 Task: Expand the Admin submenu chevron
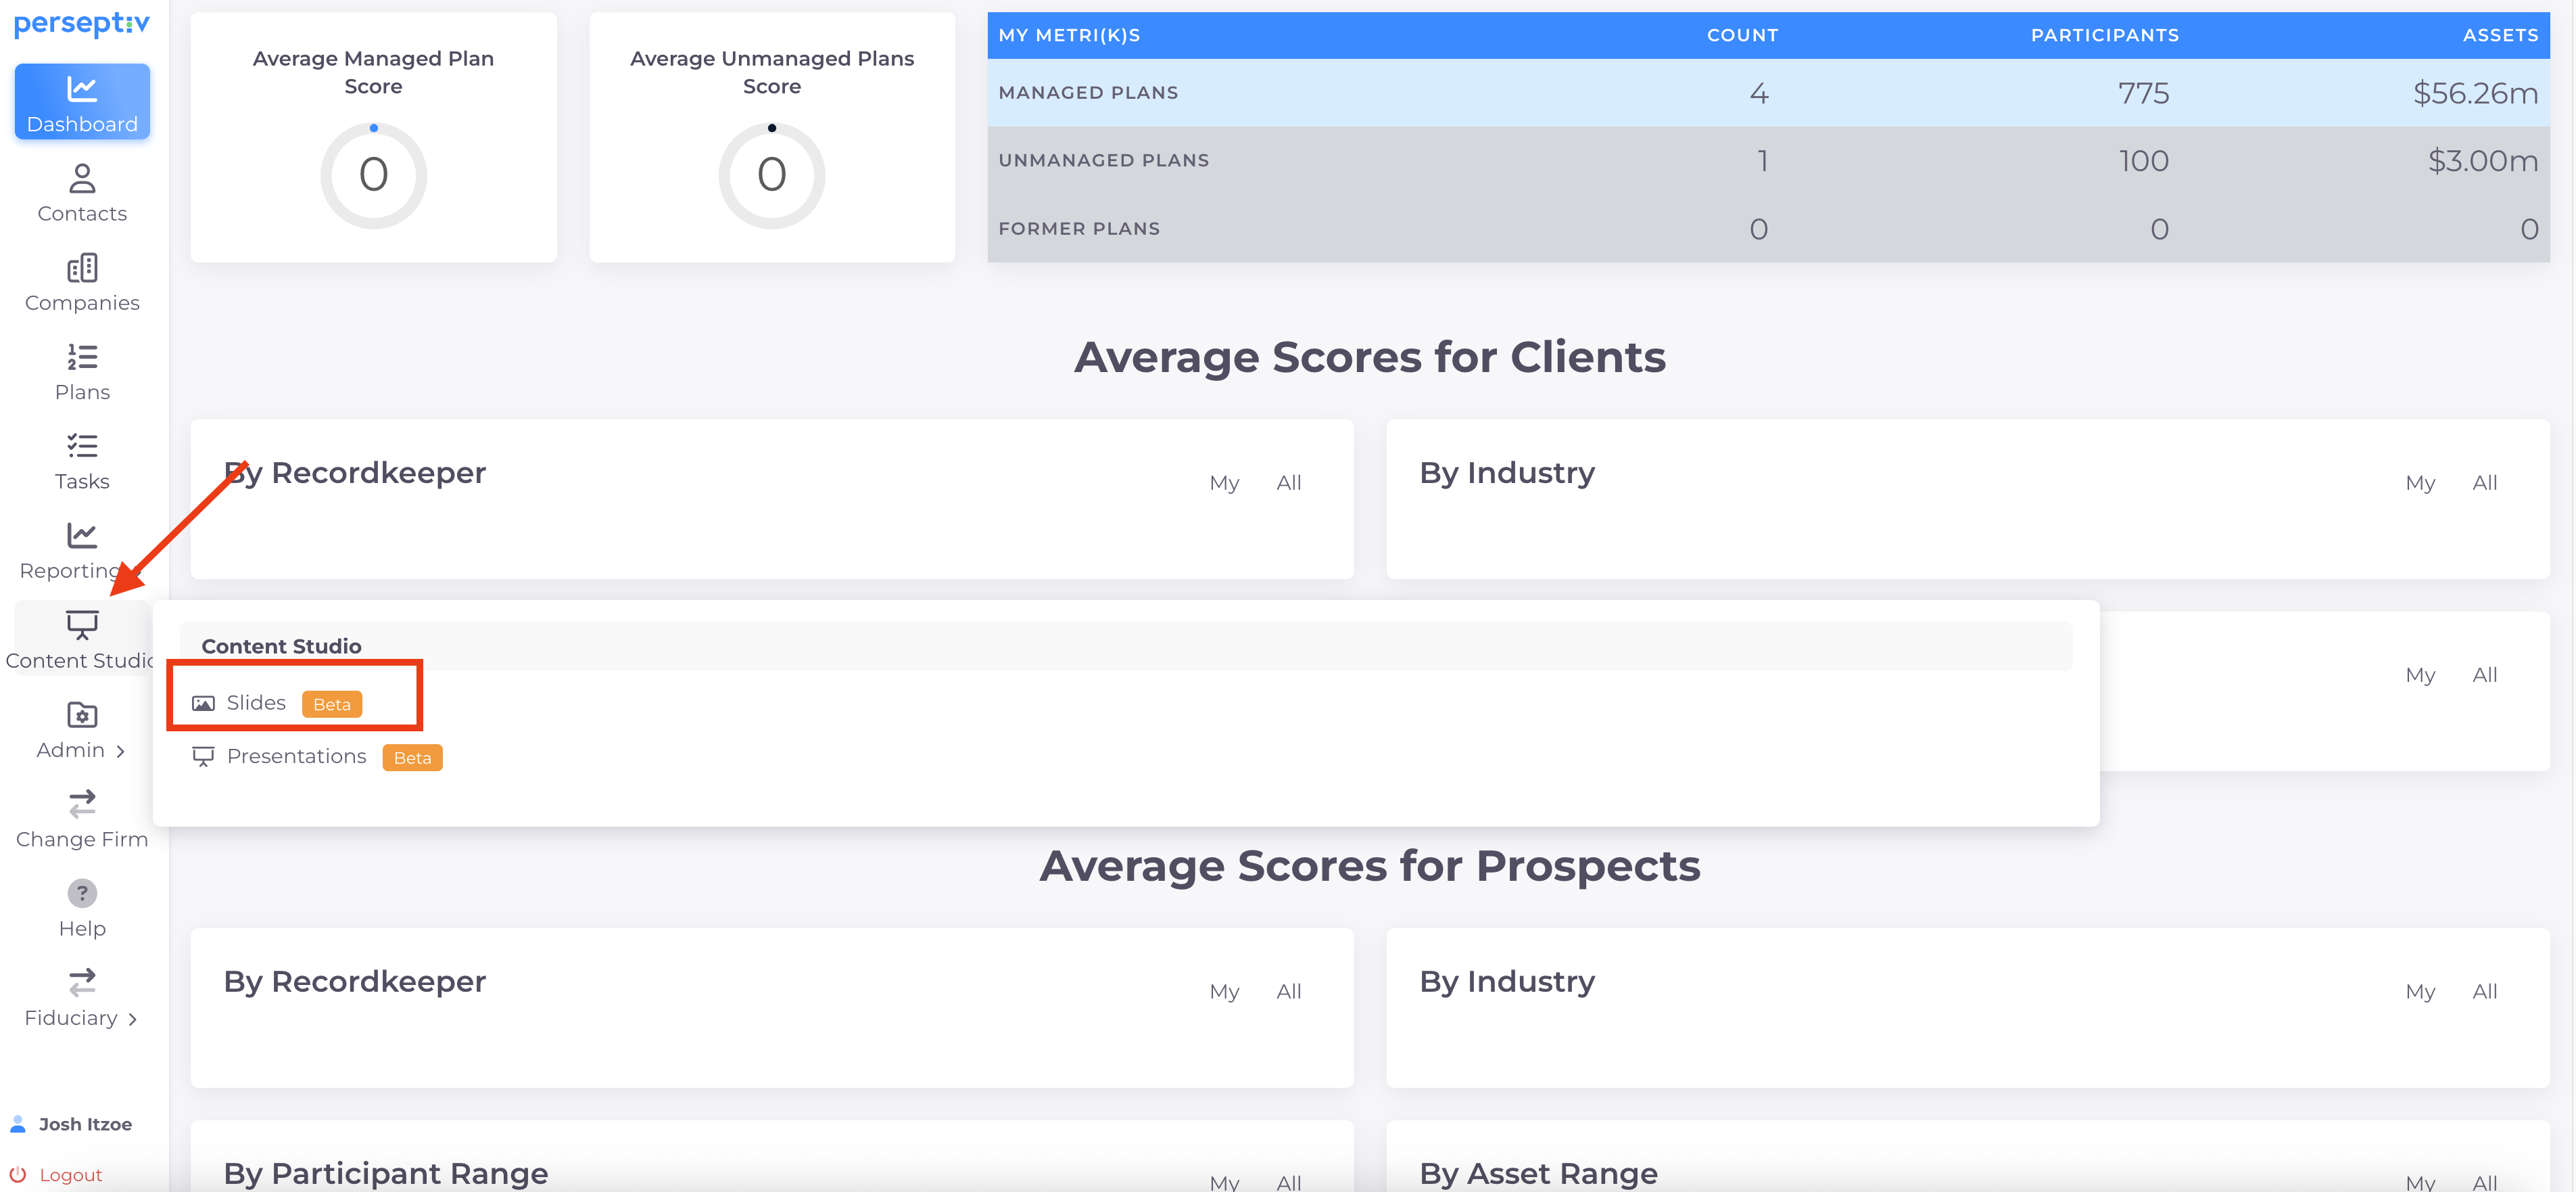[x=121, y=752]
